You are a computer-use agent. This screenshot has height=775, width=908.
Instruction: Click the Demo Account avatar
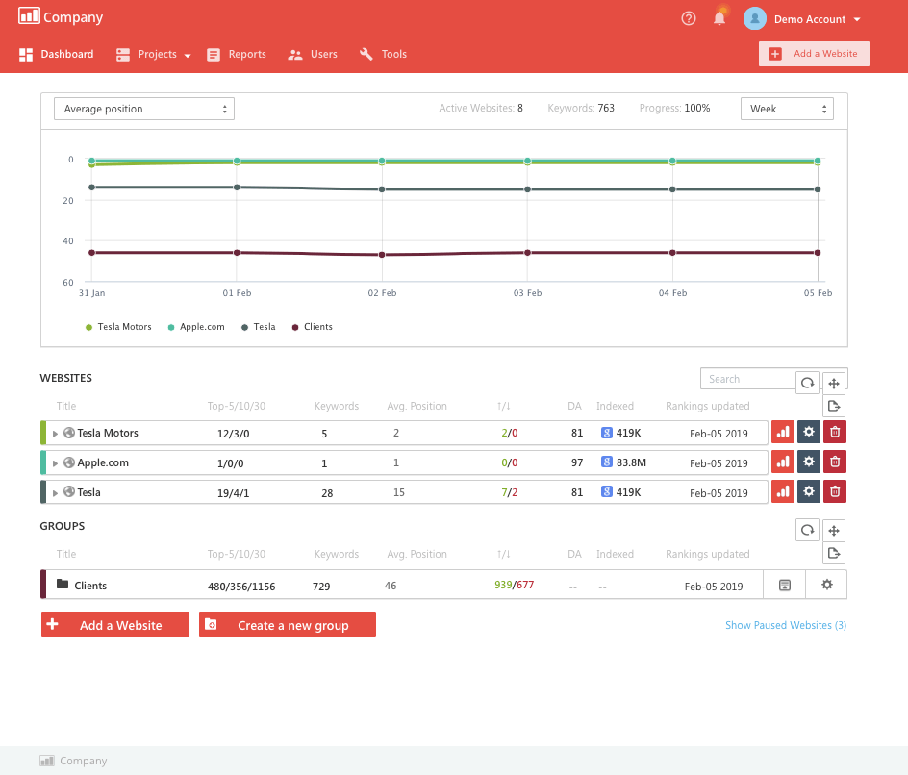(x=754, y=18)
